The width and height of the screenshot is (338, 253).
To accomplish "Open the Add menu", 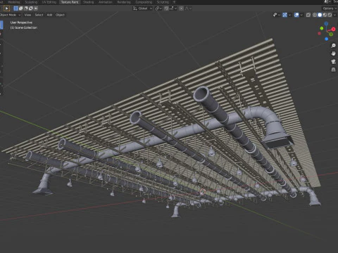I will (49, 15).
